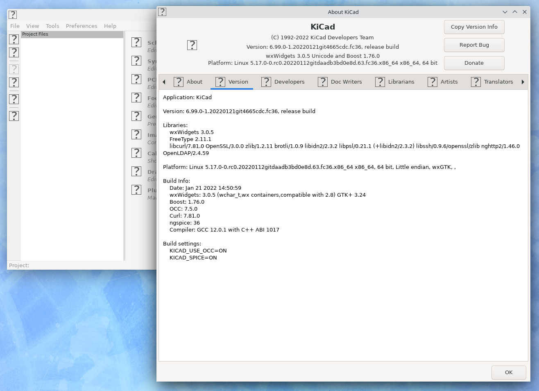Show the Artists tab
The height and width of the screenshot is (391, 539).
443,82
